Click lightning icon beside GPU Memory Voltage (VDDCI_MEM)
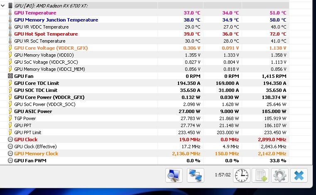Image resolution: width=316 pixels, height=195 pixels. tap(10, 69)
